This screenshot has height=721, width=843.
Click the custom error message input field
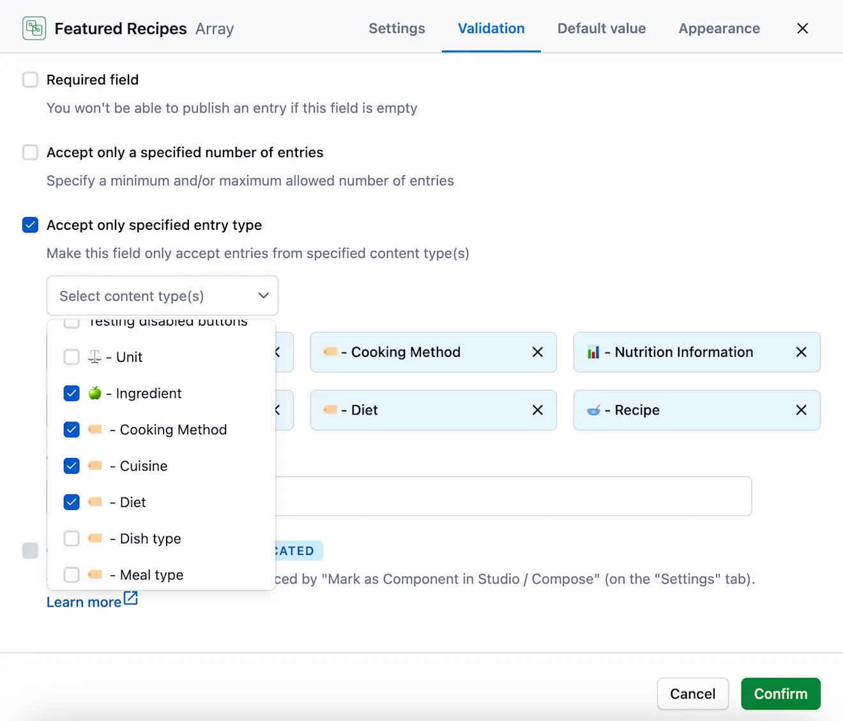coord(513,496)
